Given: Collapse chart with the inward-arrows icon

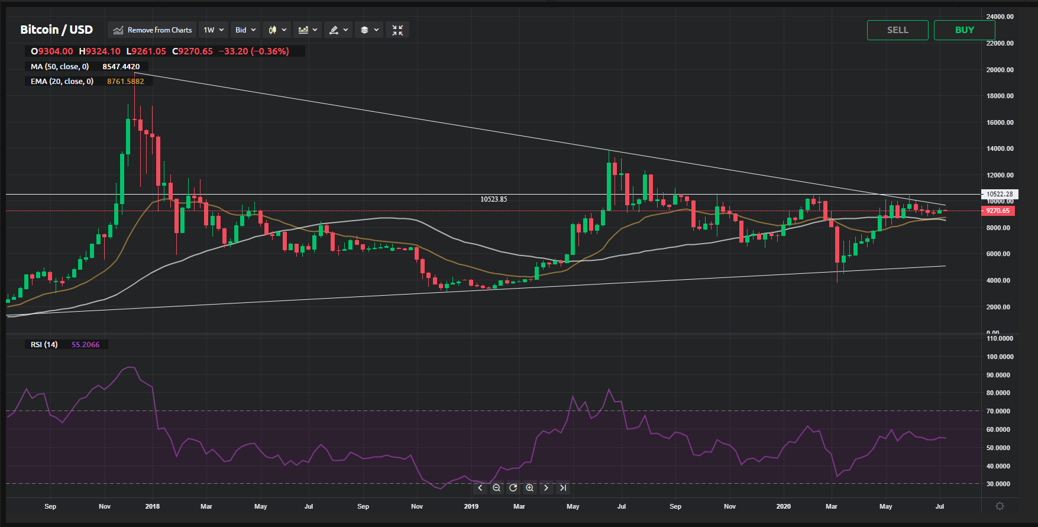Looking at the screenshot, I should 397,30.
